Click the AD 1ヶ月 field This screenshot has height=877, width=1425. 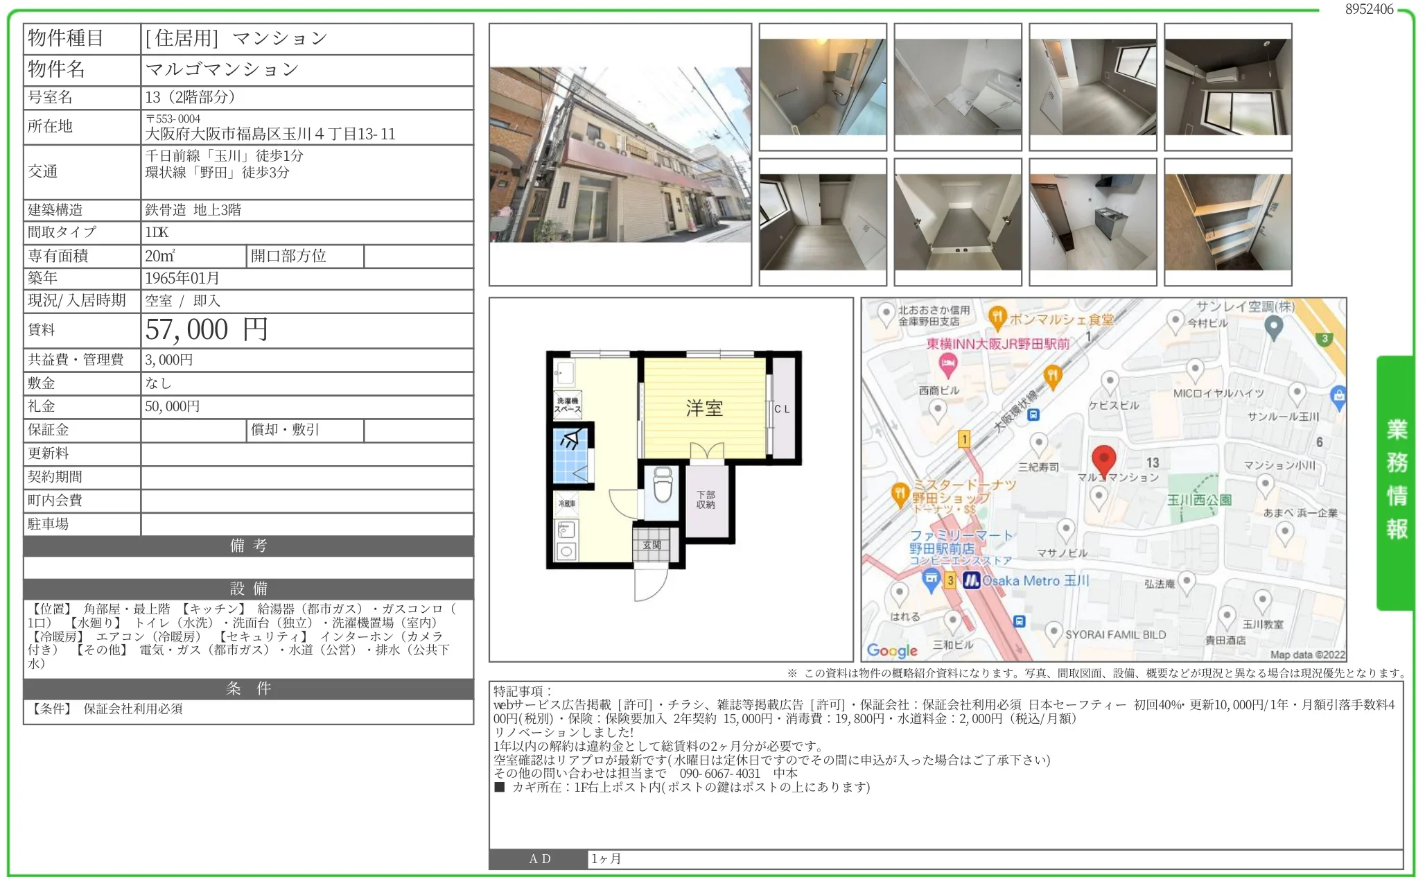point(994,858)
